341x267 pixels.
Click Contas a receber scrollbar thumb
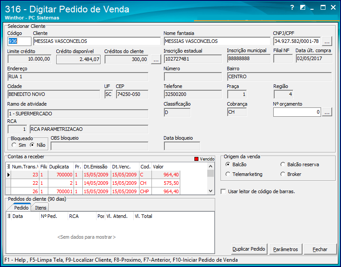[210, 173]
